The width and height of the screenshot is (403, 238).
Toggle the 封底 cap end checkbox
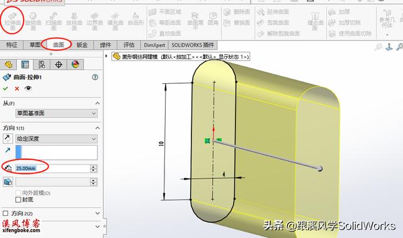pos(18,200)
